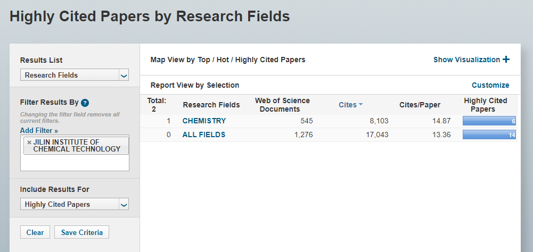Click the Customize link
Screen dimensions: 533x252
(x=490, y=85)
